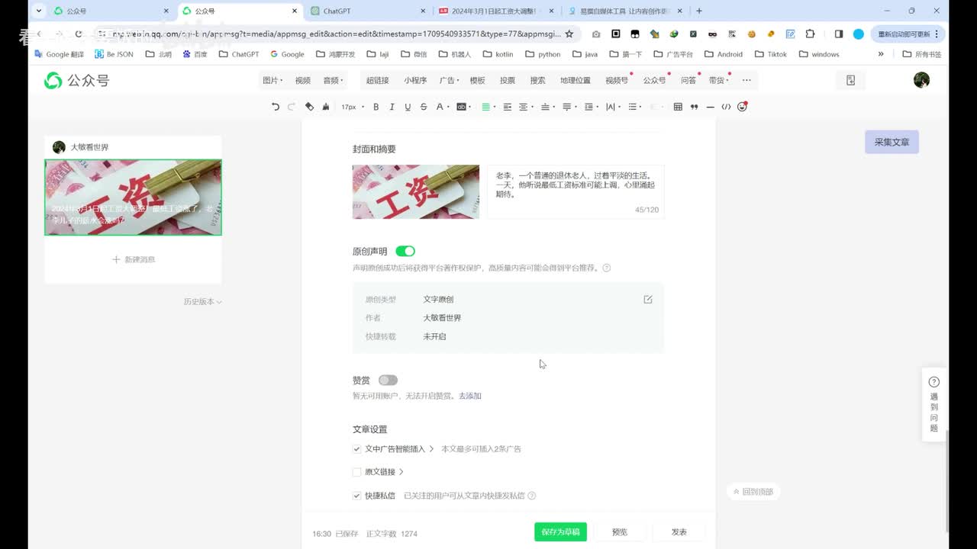This screenshot has height=549, width=977.
Task: Toggle bold text formatting
Action: 376,107
